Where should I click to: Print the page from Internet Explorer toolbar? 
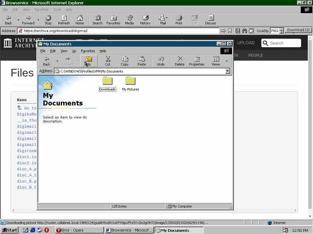179,20
